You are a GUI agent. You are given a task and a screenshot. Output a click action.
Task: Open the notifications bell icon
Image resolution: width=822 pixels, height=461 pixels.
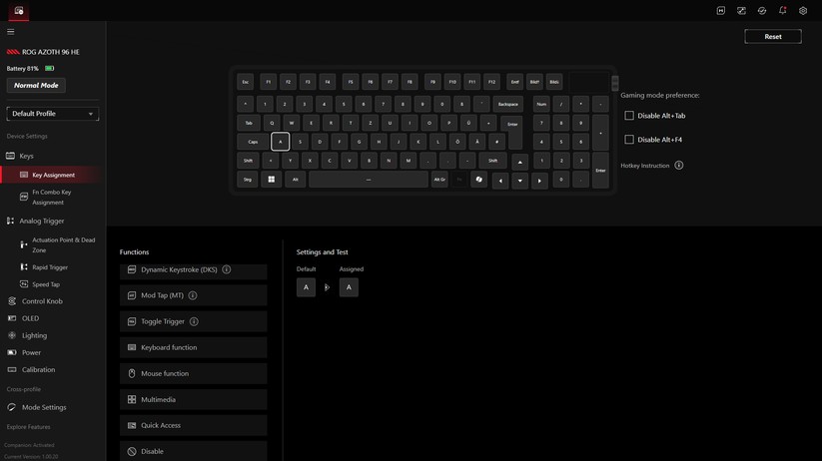782,11
